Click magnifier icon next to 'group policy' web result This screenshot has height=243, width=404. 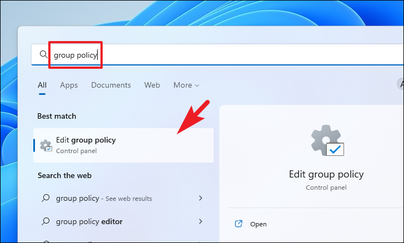click(46, 198)
